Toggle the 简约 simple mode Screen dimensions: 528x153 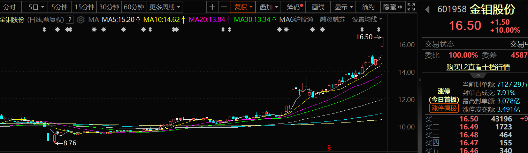(368, 7)
